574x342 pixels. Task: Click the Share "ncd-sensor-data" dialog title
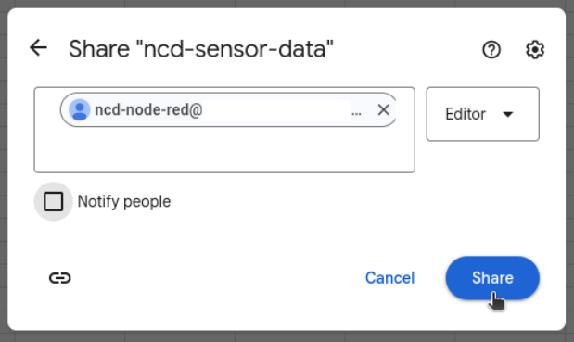201,49
